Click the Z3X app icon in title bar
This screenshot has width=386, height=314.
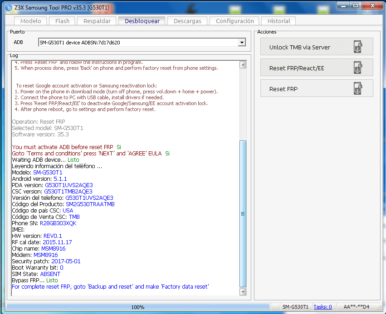tap(8, 7)
